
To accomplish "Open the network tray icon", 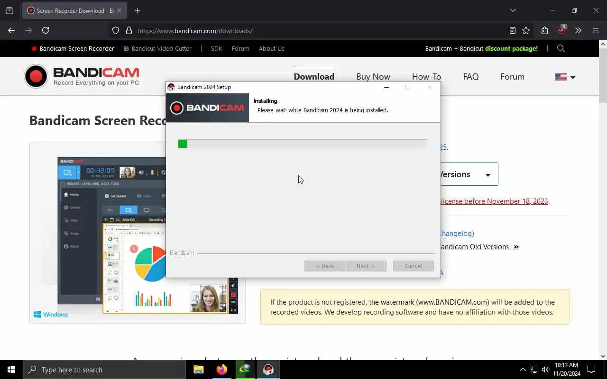I will 534,370.
